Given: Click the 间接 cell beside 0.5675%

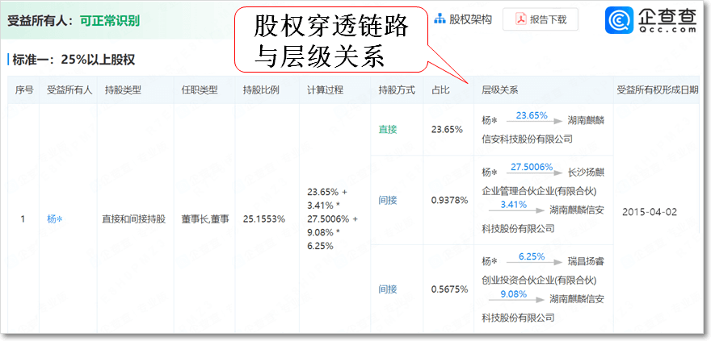Looking at the screenshot, I should 388,289.
